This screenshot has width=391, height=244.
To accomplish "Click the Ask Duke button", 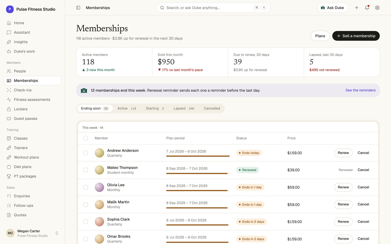I will click(333, 8).
